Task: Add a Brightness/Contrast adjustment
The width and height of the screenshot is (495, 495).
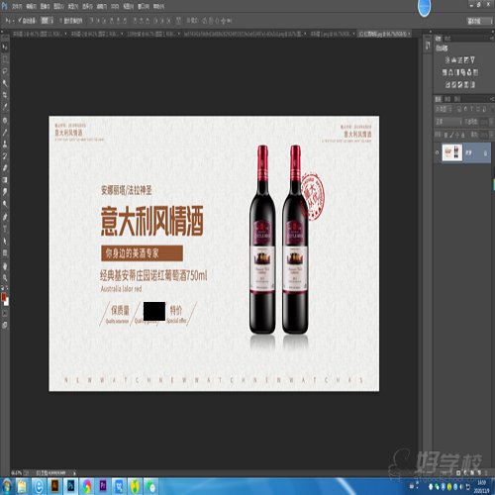Action: coord(447,59)
